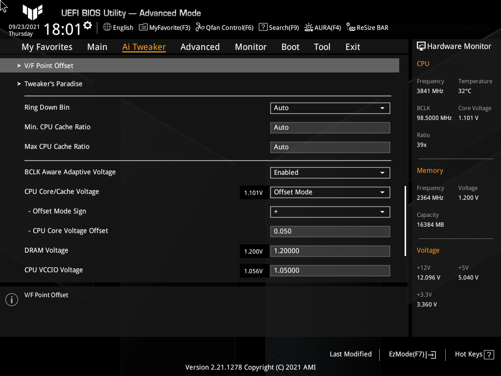Click the +3.3V 3.360 V reading
Screen dimensions: 501x376
coord(427,305)
